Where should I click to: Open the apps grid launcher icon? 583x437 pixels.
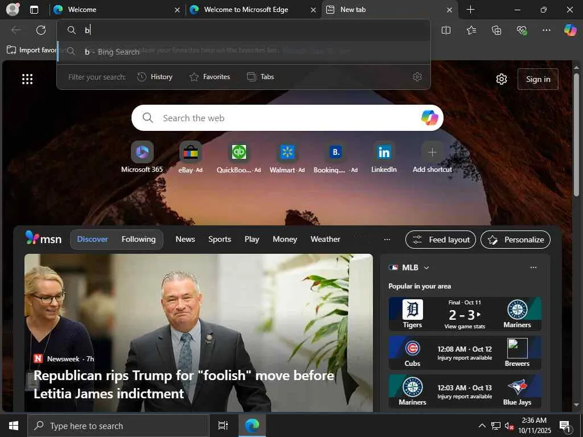point(27,79)
